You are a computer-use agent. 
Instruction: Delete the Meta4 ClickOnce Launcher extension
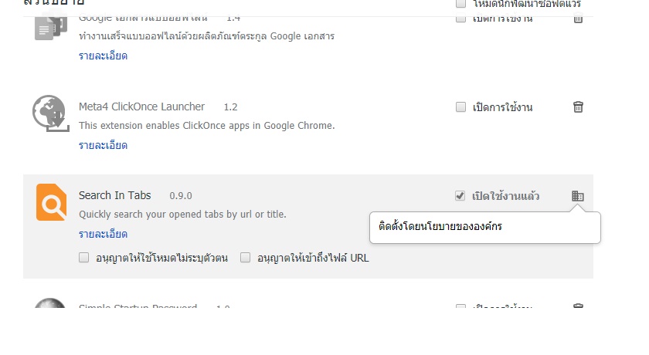coord(578,107)
